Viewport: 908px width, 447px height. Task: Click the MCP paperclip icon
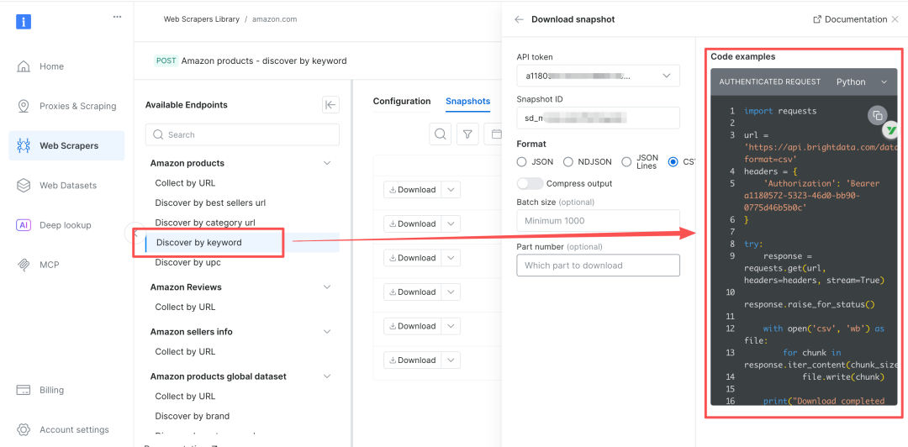pos(24,265)
